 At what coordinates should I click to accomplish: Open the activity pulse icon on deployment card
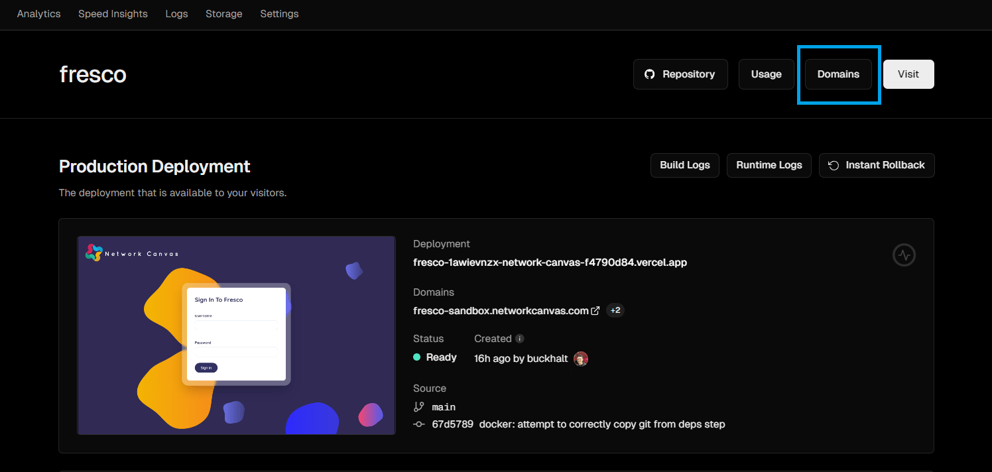904,255
